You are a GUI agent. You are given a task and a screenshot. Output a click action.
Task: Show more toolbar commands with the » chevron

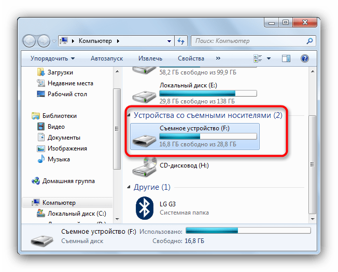[218, 58]
